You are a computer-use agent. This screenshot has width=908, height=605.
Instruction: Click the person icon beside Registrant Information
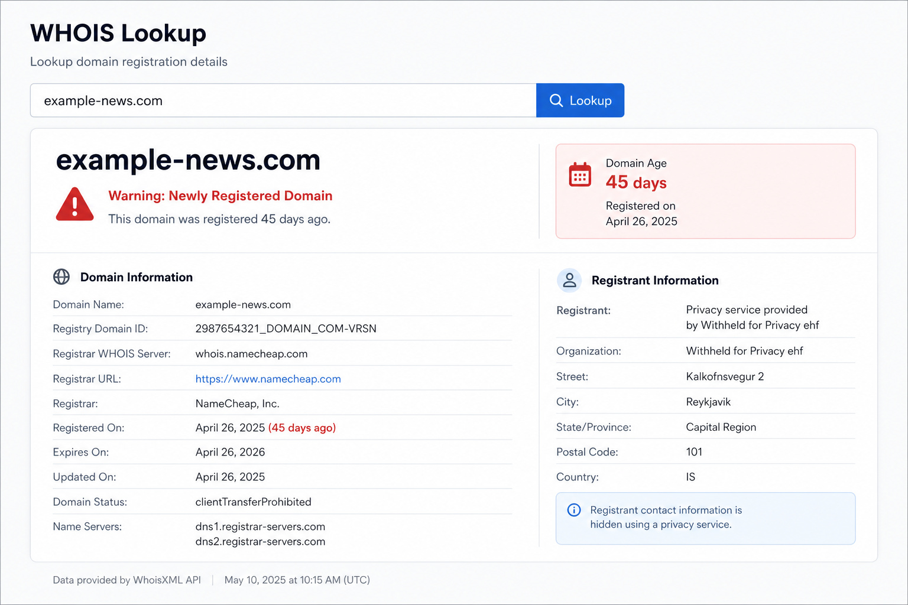tap(569, 280)
